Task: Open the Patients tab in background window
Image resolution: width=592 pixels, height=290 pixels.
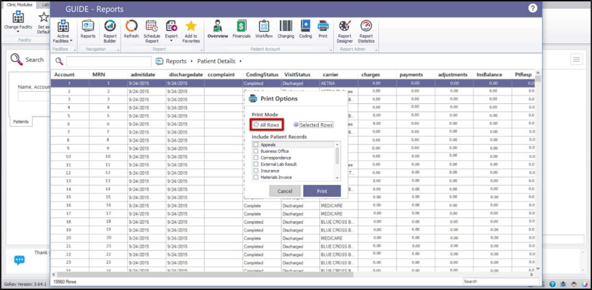Action: pos(21,121)
